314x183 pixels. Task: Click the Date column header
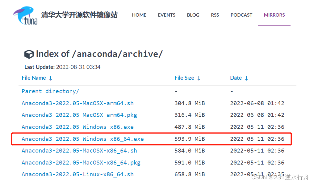(236, 78)
